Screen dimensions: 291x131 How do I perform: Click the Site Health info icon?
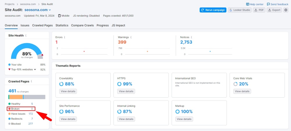pos(26,35)
